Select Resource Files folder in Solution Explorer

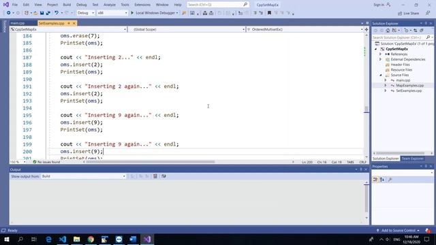401,70
